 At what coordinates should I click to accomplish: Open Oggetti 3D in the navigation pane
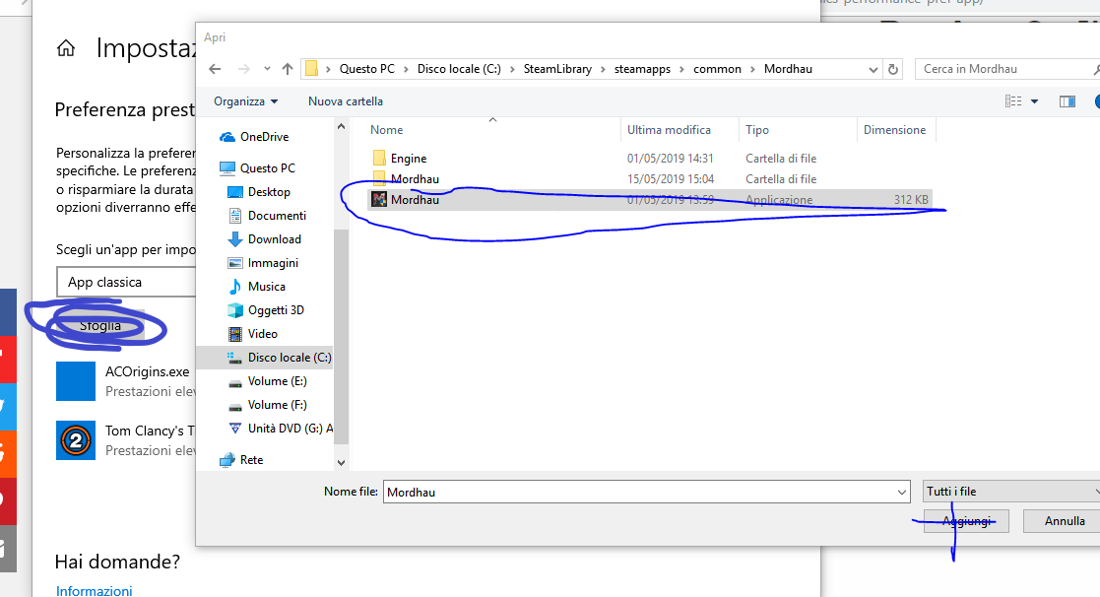point(275,310)
